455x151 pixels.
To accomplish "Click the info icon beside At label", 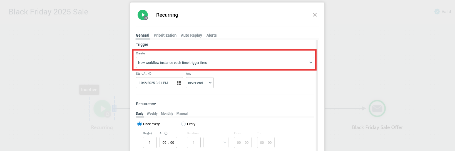I will click(166, 133).
